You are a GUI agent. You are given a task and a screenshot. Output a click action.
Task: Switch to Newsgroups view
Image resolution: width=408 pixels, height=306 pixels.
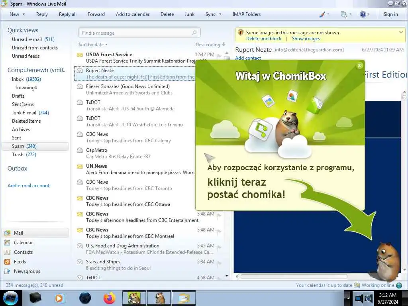(x=27, y=271)
